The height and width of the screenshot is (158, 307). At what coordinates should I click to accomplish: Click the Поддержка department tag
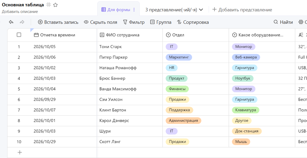tap(179, 110)
